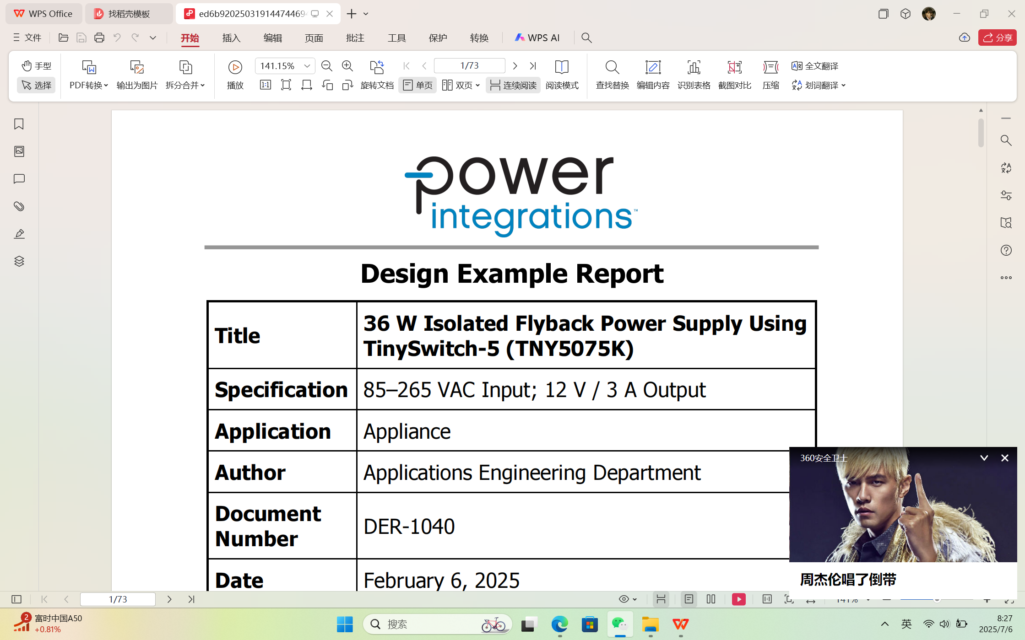Click Screenshot Compare (截图对比) icon

point(734,67)
